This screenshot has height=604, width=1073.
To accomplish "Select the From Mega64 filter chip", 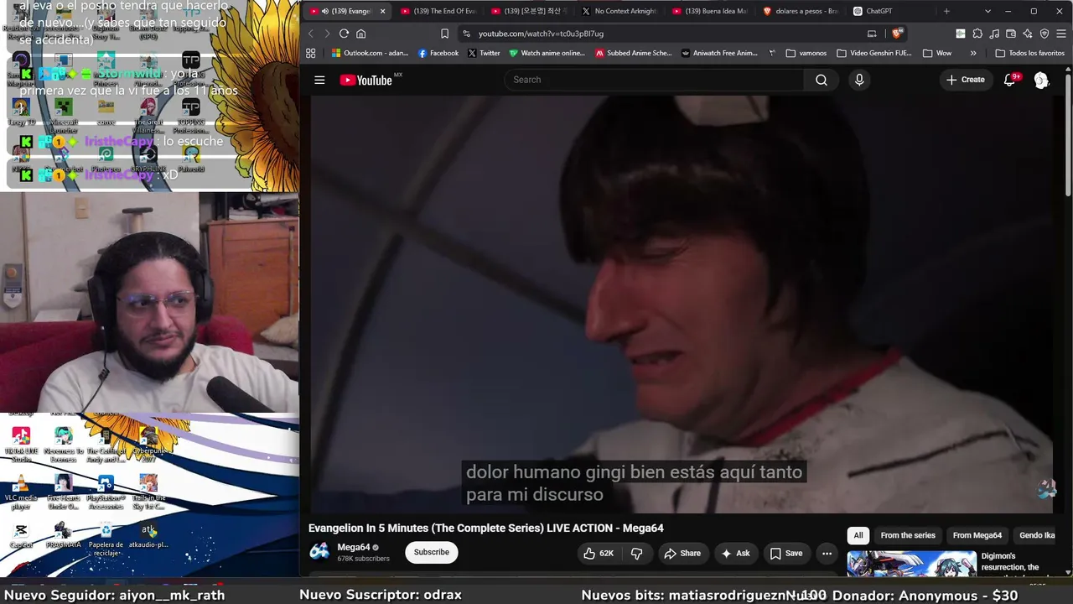I will point(977,535).
